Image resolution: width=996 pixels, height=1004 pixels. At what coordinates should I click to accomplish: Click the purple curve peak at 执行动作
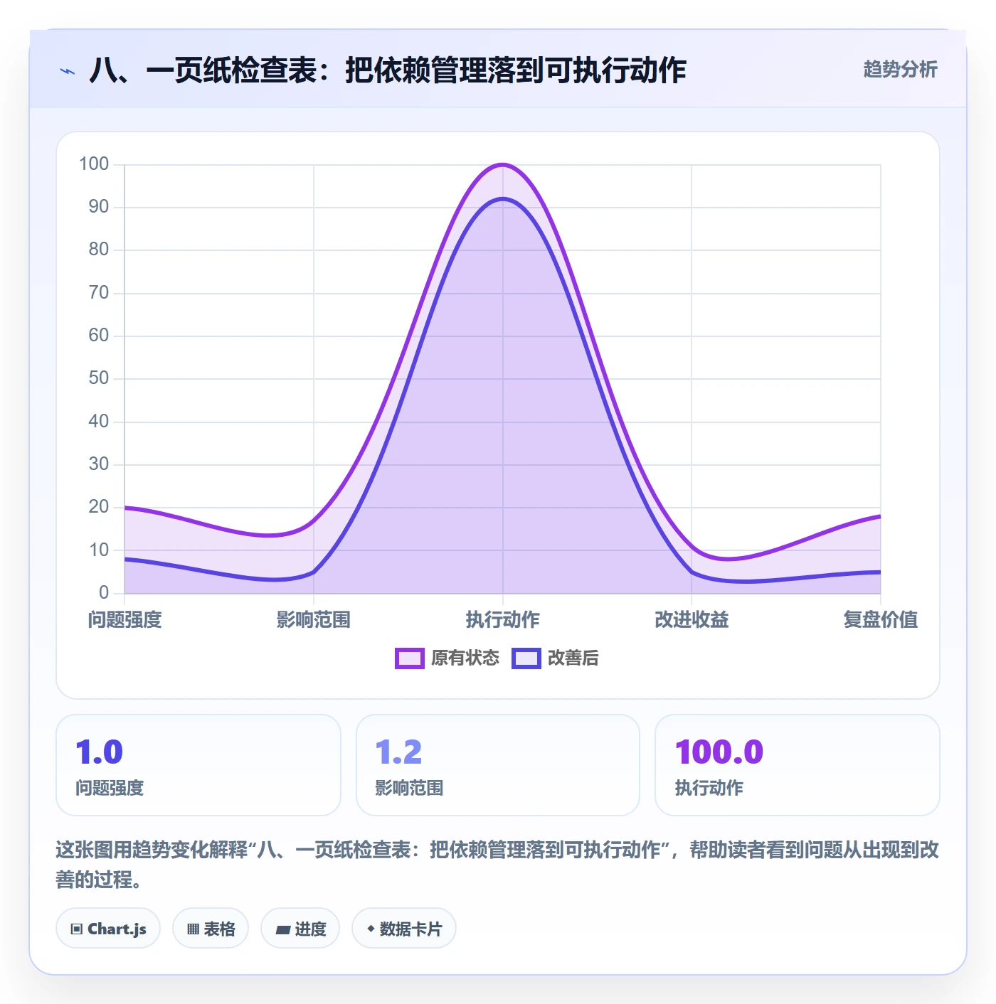point(503,165)
